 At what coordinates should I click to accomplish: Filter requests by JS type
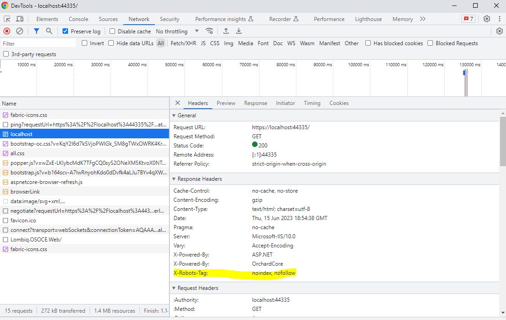click(203, 43)
